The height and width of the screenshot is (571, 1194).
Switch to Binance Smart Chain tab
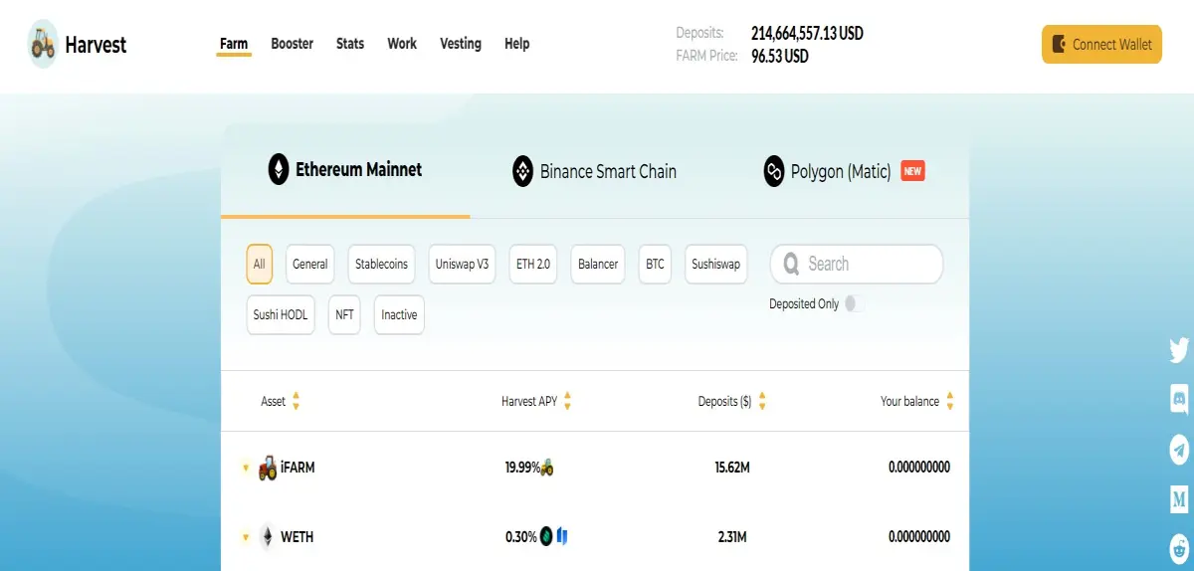[594, 171]
